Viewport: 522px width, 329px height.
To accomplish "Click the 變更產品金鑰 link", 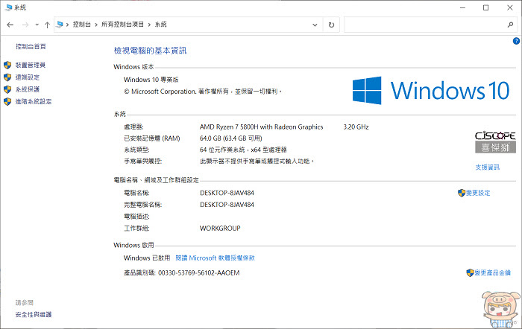I will click(x=492, y=273).
